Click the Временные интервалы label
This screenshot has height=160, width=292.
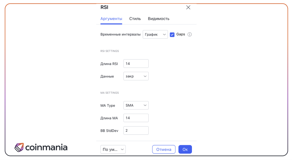[x=121, y=34]
